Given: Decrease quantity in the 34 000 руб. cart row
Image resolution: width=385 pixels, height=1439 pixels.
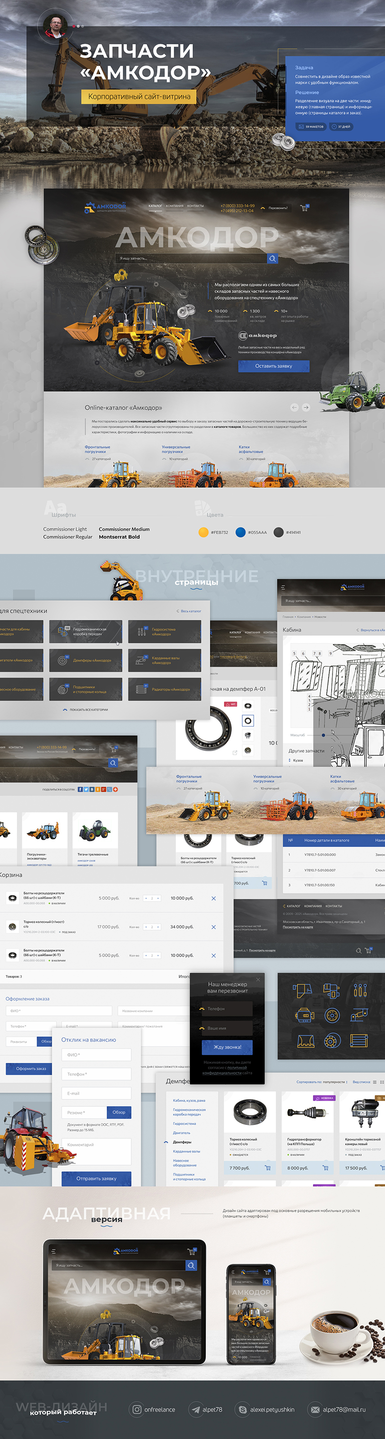Looking at the screenshot, I should 146,927.
